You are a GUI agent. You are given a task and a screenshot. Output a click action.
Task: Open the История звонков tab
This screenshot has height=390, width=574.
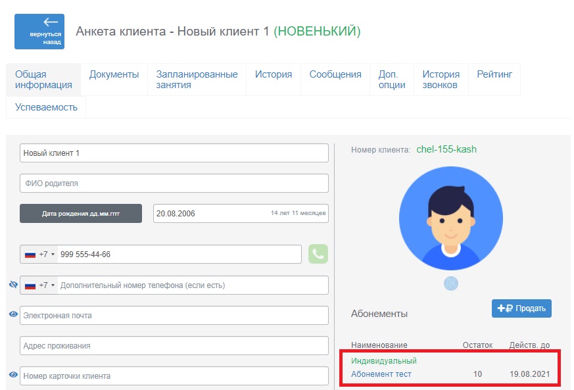(x=441, y=80)
